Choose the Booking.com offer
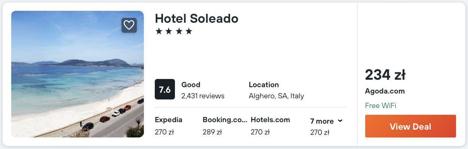Image resolution: width=468 pixels, height=149 pixels. point(225,120)
